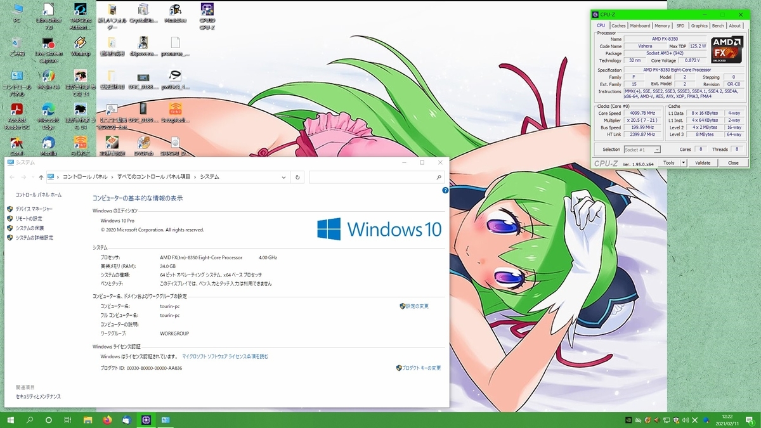This screenshot has height=428, width=761.
Task: Open the SetupRadi desktop icon
Action: (175, 112)
